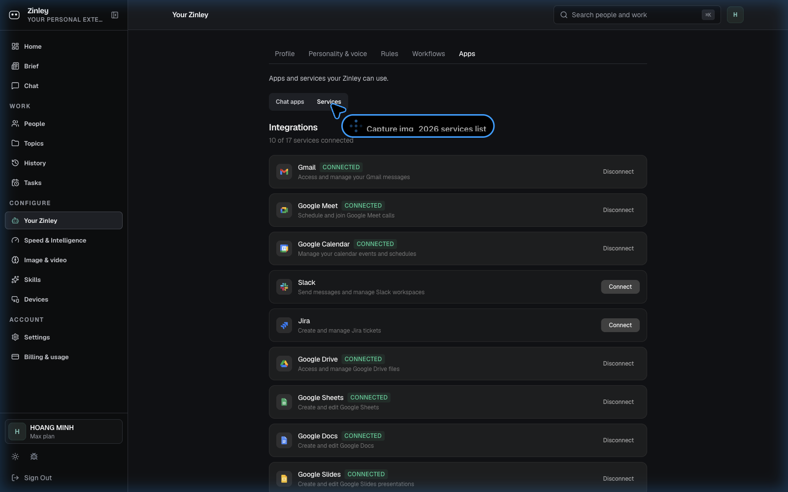Click the Google Meet icon
Viewport: 788px width, 492px height.
284,210
